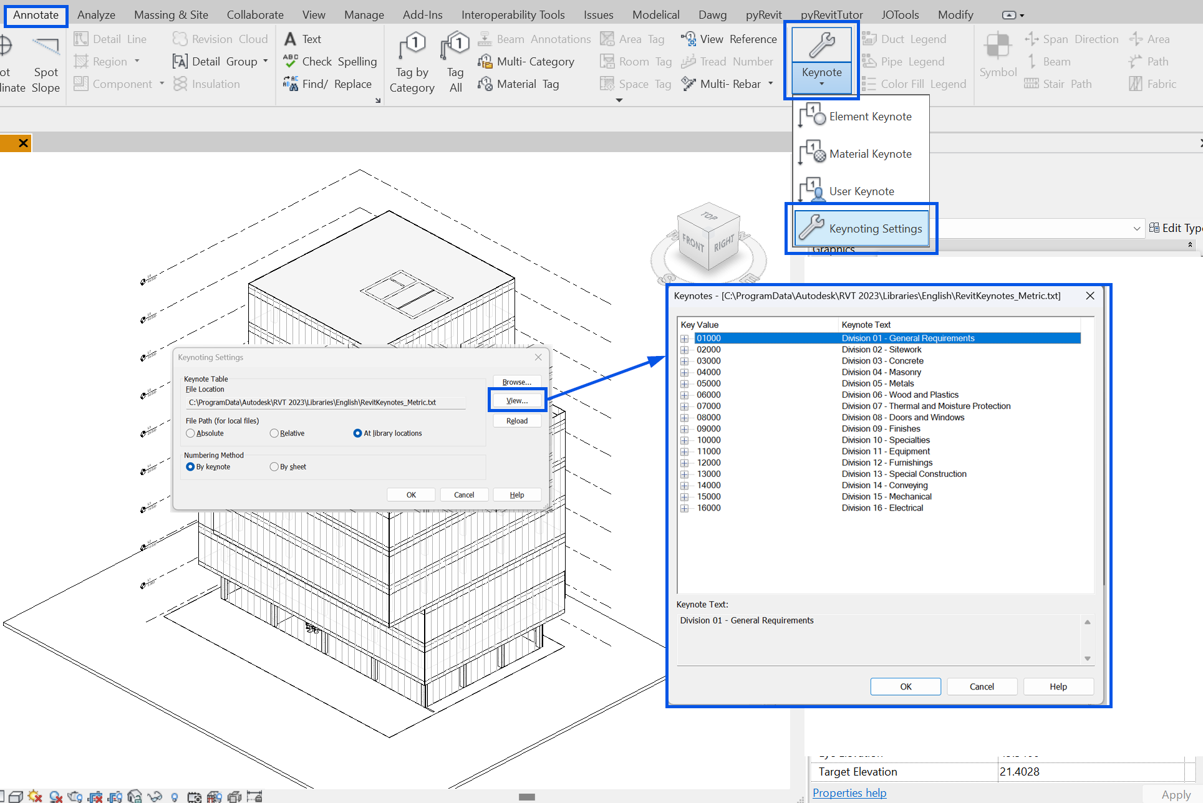Open Keynoting Settings from the menu
This screenshot has width=1203, height=803.
861,228
